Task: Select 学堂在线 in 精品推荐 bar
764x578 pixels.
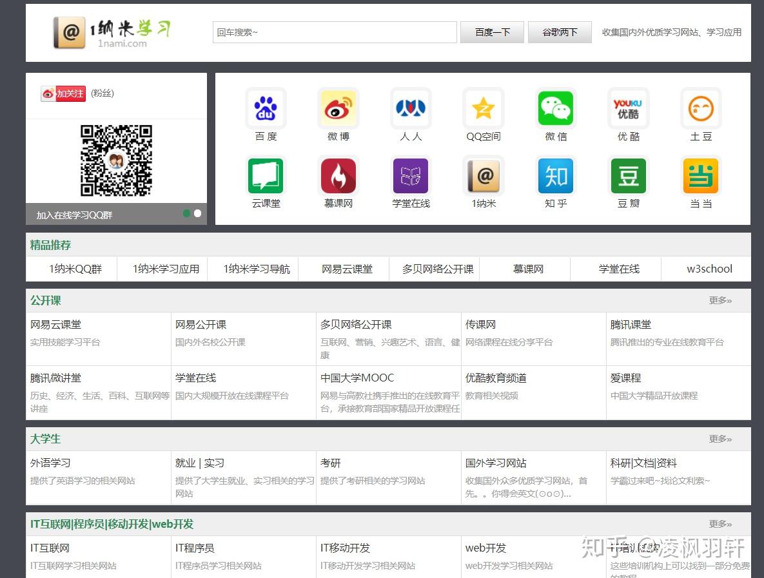Action: (620, 269)
